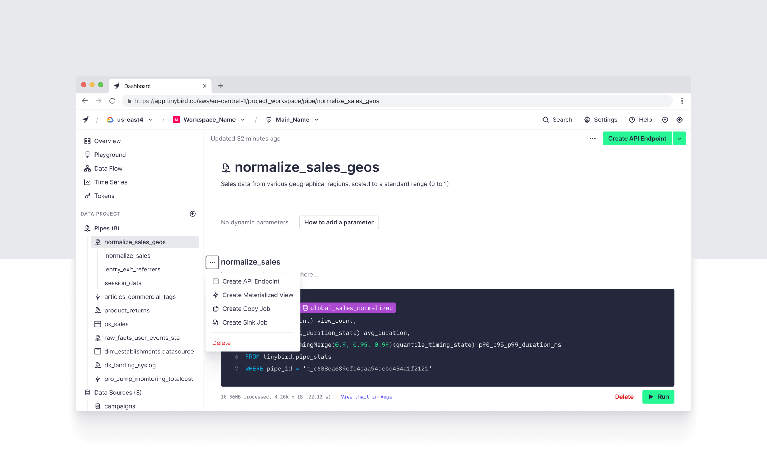Select Create Materialized View menu entry
Image resolution: width=767 pixels, height=451 pixels.
point(257,295)
